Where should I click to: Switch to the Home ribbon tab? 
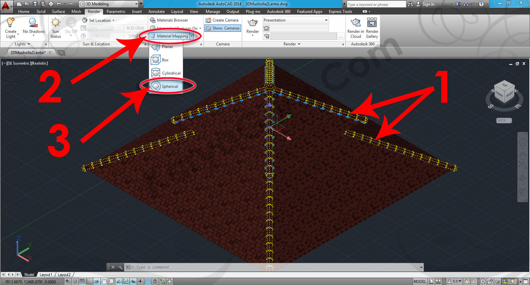tap(24, 12)
